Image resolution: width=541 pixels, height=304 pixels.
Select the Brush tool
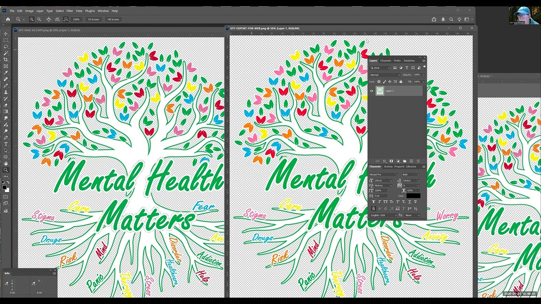[6, 86]
